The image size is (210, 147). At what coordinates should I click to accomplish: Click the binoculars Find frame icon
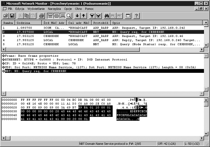(106, 16)
